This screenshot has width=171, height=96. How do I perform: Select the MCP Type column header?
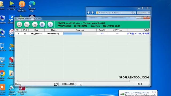click(x=117, y=30)
